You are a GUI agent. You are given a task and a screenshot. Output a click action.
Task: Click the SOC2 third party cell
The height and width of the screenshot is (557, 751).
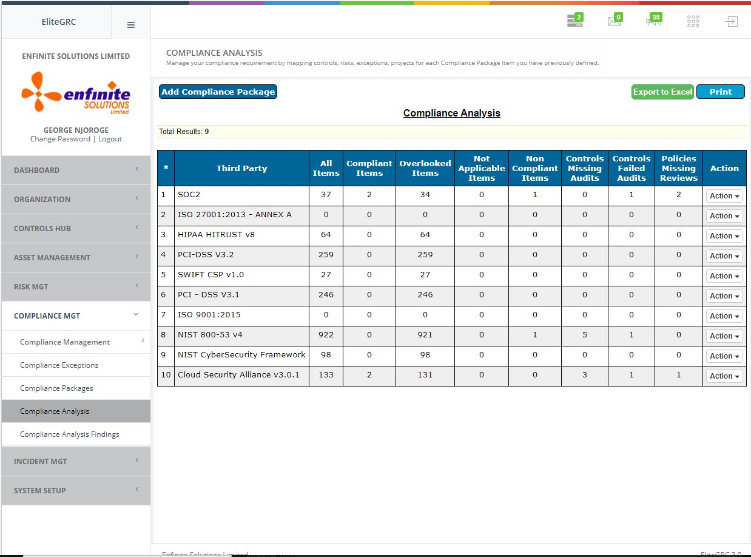(242, 195)
